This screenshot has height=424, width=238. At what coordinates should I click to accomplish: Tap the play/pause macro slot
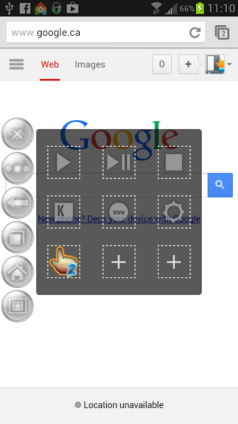pyautogui.click(x=119, y=162)
